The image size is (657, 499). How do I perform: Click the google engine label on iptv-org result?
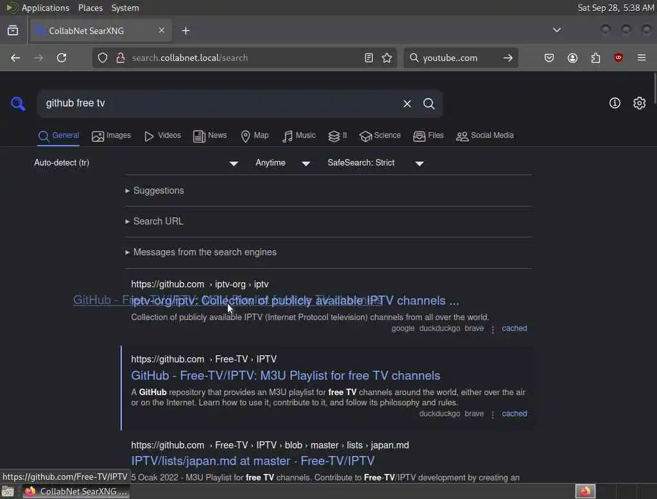[x=403, y=328]
